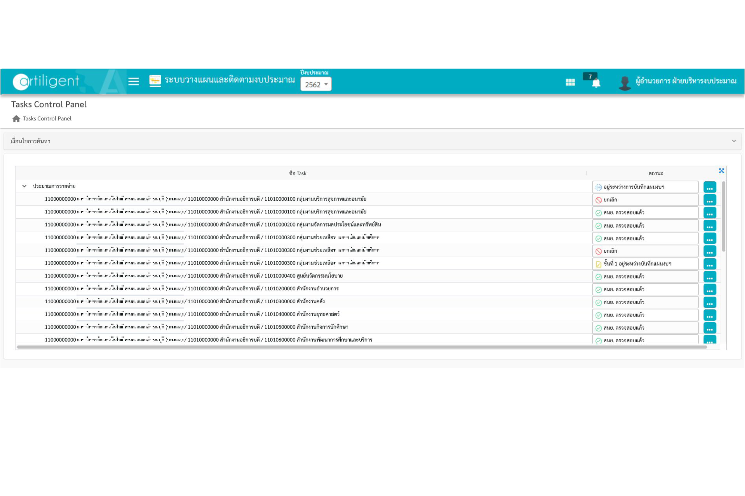Viewport: 745px width, 496px height.
Task: Click more button for ศูนย์นวัตกรรมนโยบาย row
Action: point(709,277)
